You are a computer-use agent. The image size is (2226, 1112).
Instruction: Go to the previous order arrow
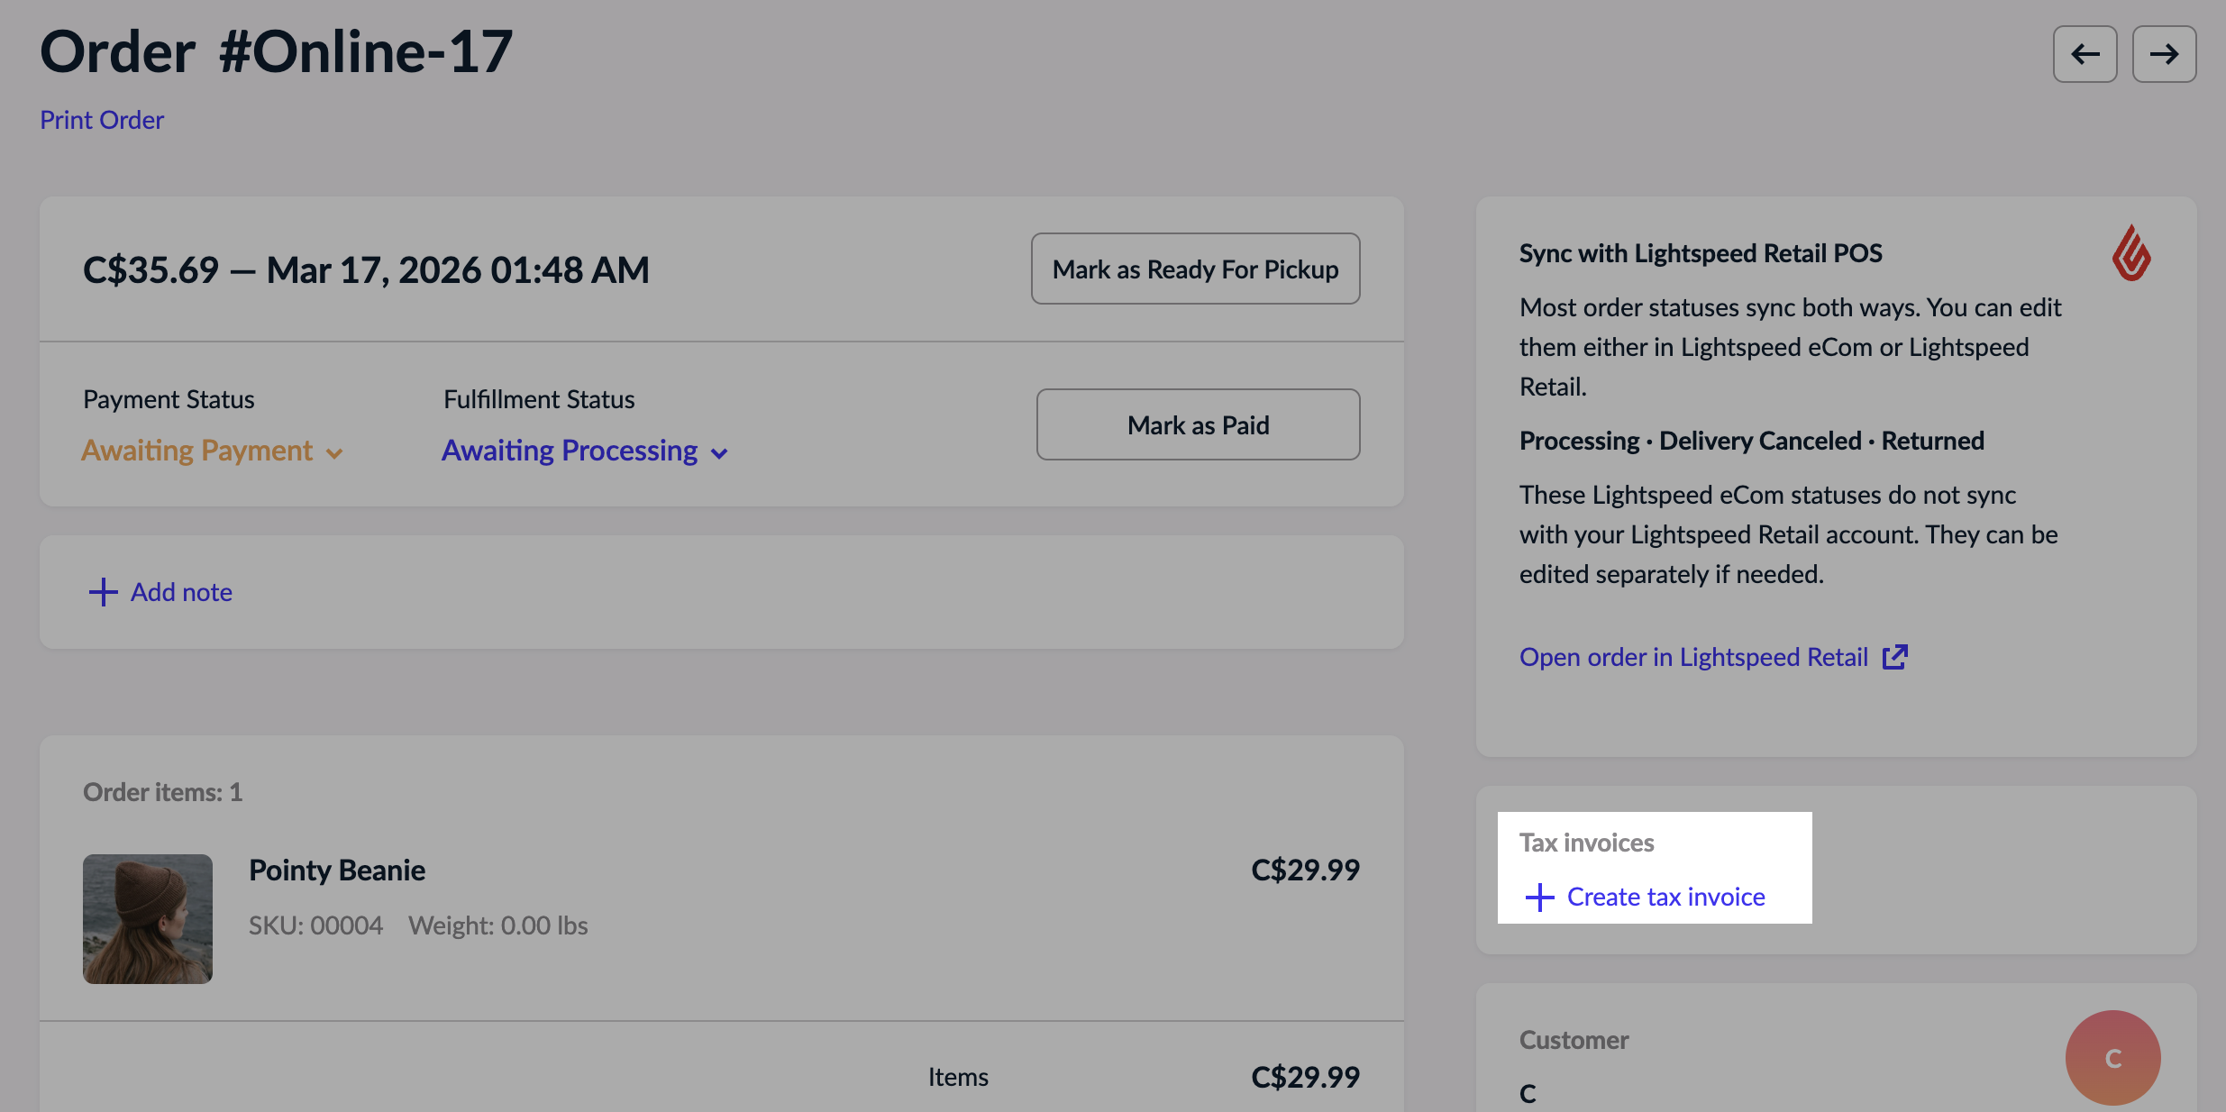click(x=2085, y=54)
